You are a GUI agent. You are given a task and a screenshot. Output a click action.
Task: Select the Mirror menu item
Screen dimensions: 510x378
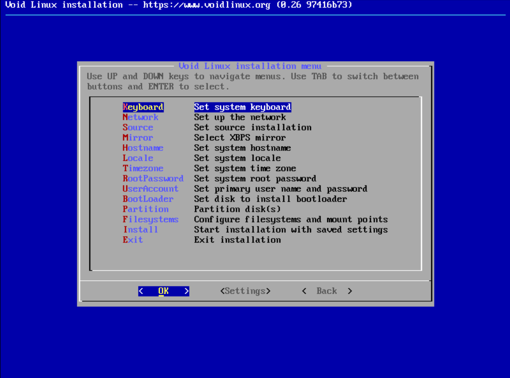pyautogui.click(x=138, y=138)
